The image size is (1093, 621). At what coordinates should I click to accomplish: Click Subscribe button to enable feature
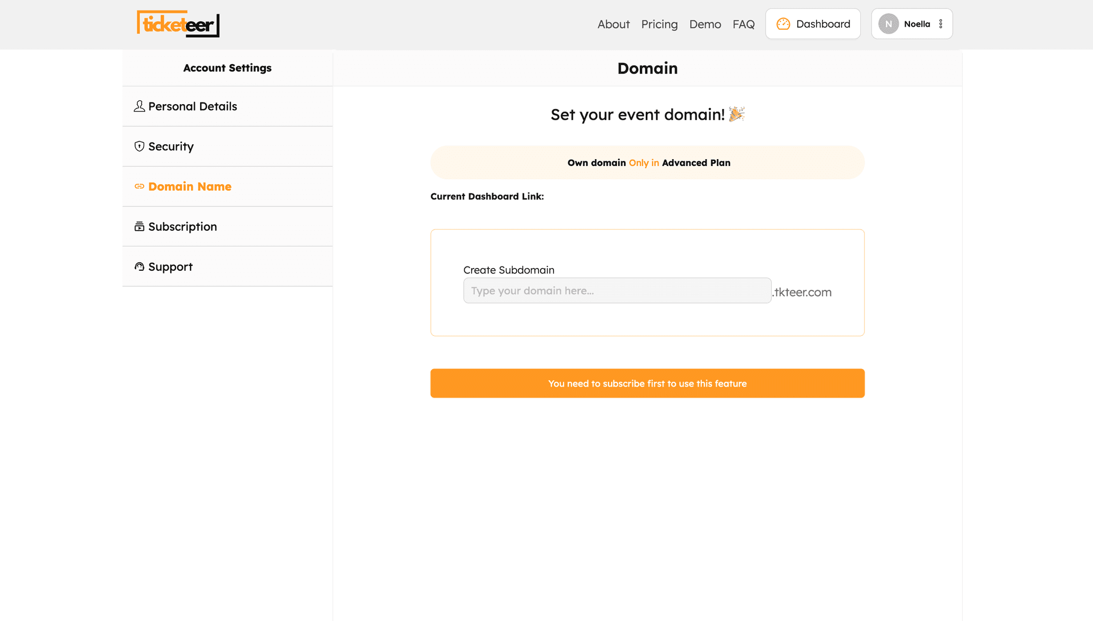(x=647, y=383)
